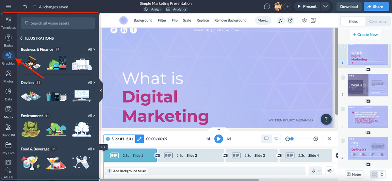
Task: Click the audio music note icon
Action: [x=281, y=20]
